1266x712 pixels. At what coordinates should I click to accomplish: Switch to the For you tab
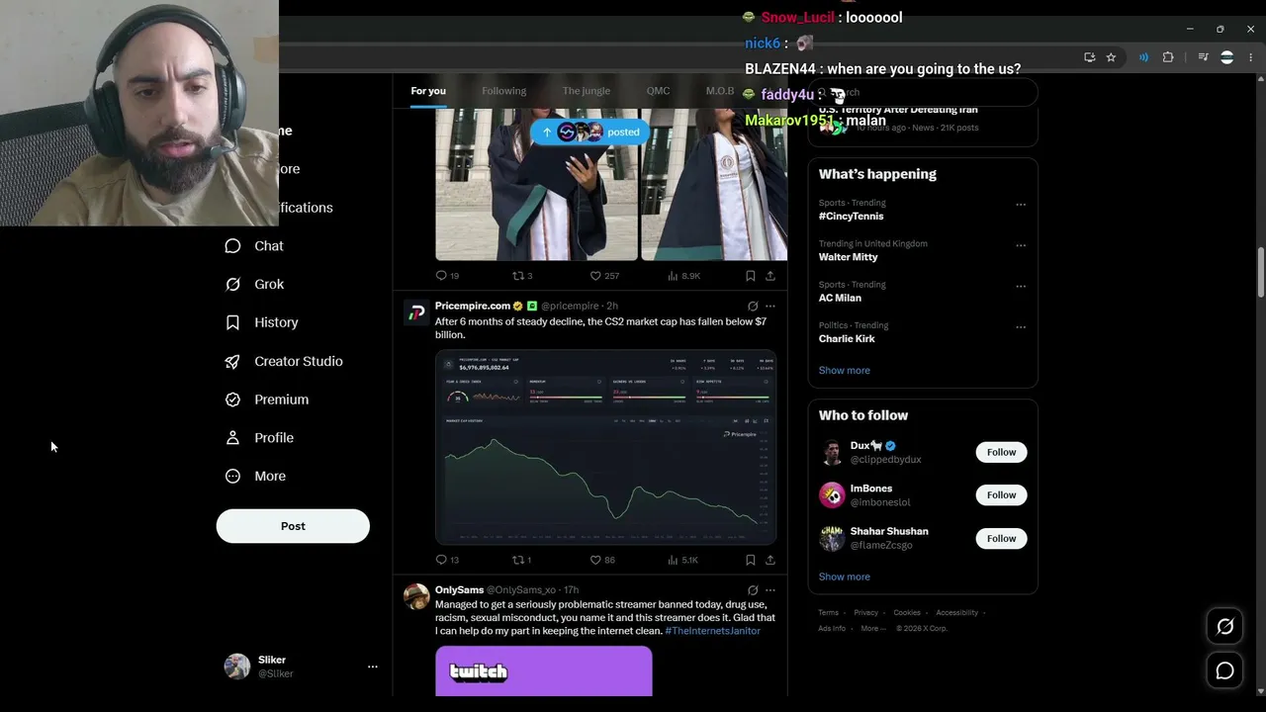pos(428,91)
